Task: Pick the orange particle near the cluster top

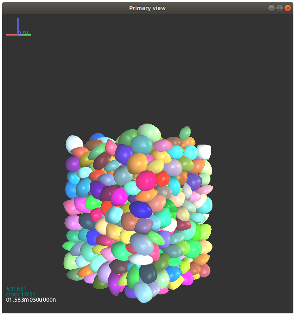Action: pos(137,163)
